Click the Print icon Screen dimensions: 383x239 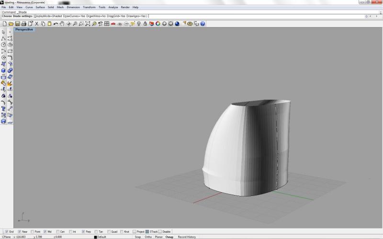[x=23, y=23]
